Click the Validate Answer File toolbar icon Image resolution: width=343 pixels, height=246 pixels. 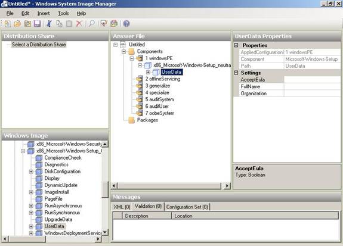[x=104, y=24]
